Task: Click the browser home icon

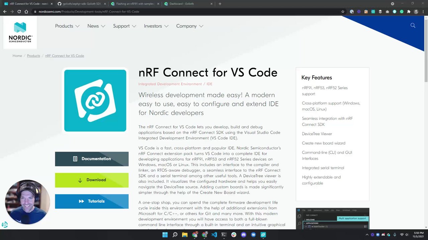Action: (26, 11)
